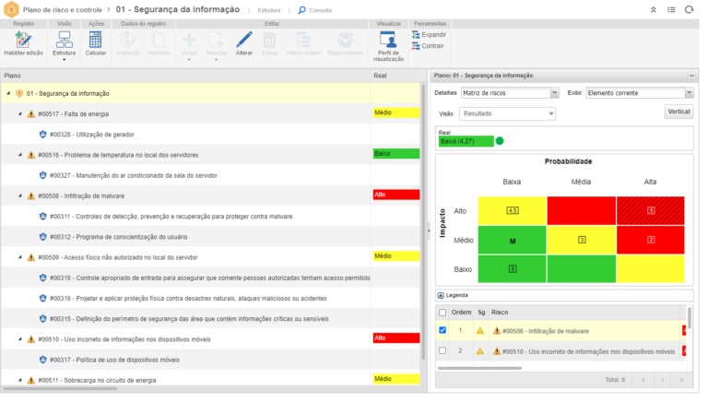Image resolution: width=708 pixels, height=402 pixels.
Task: Select risk #00517 - Falta de energia
Action: tap(73, 113)
